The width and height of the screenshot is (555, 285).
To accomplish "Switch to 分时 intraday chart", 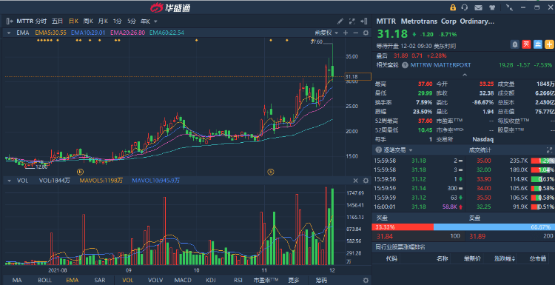I will pos(41,21).
